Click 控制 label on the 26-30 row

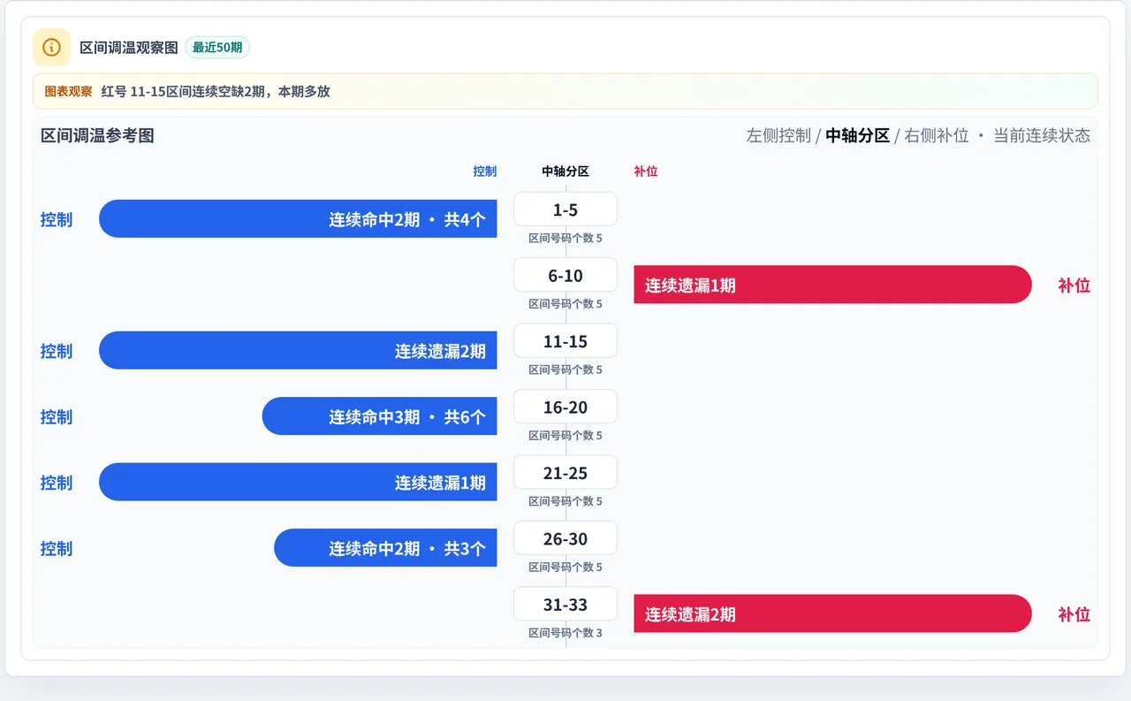tap(57, 548)
